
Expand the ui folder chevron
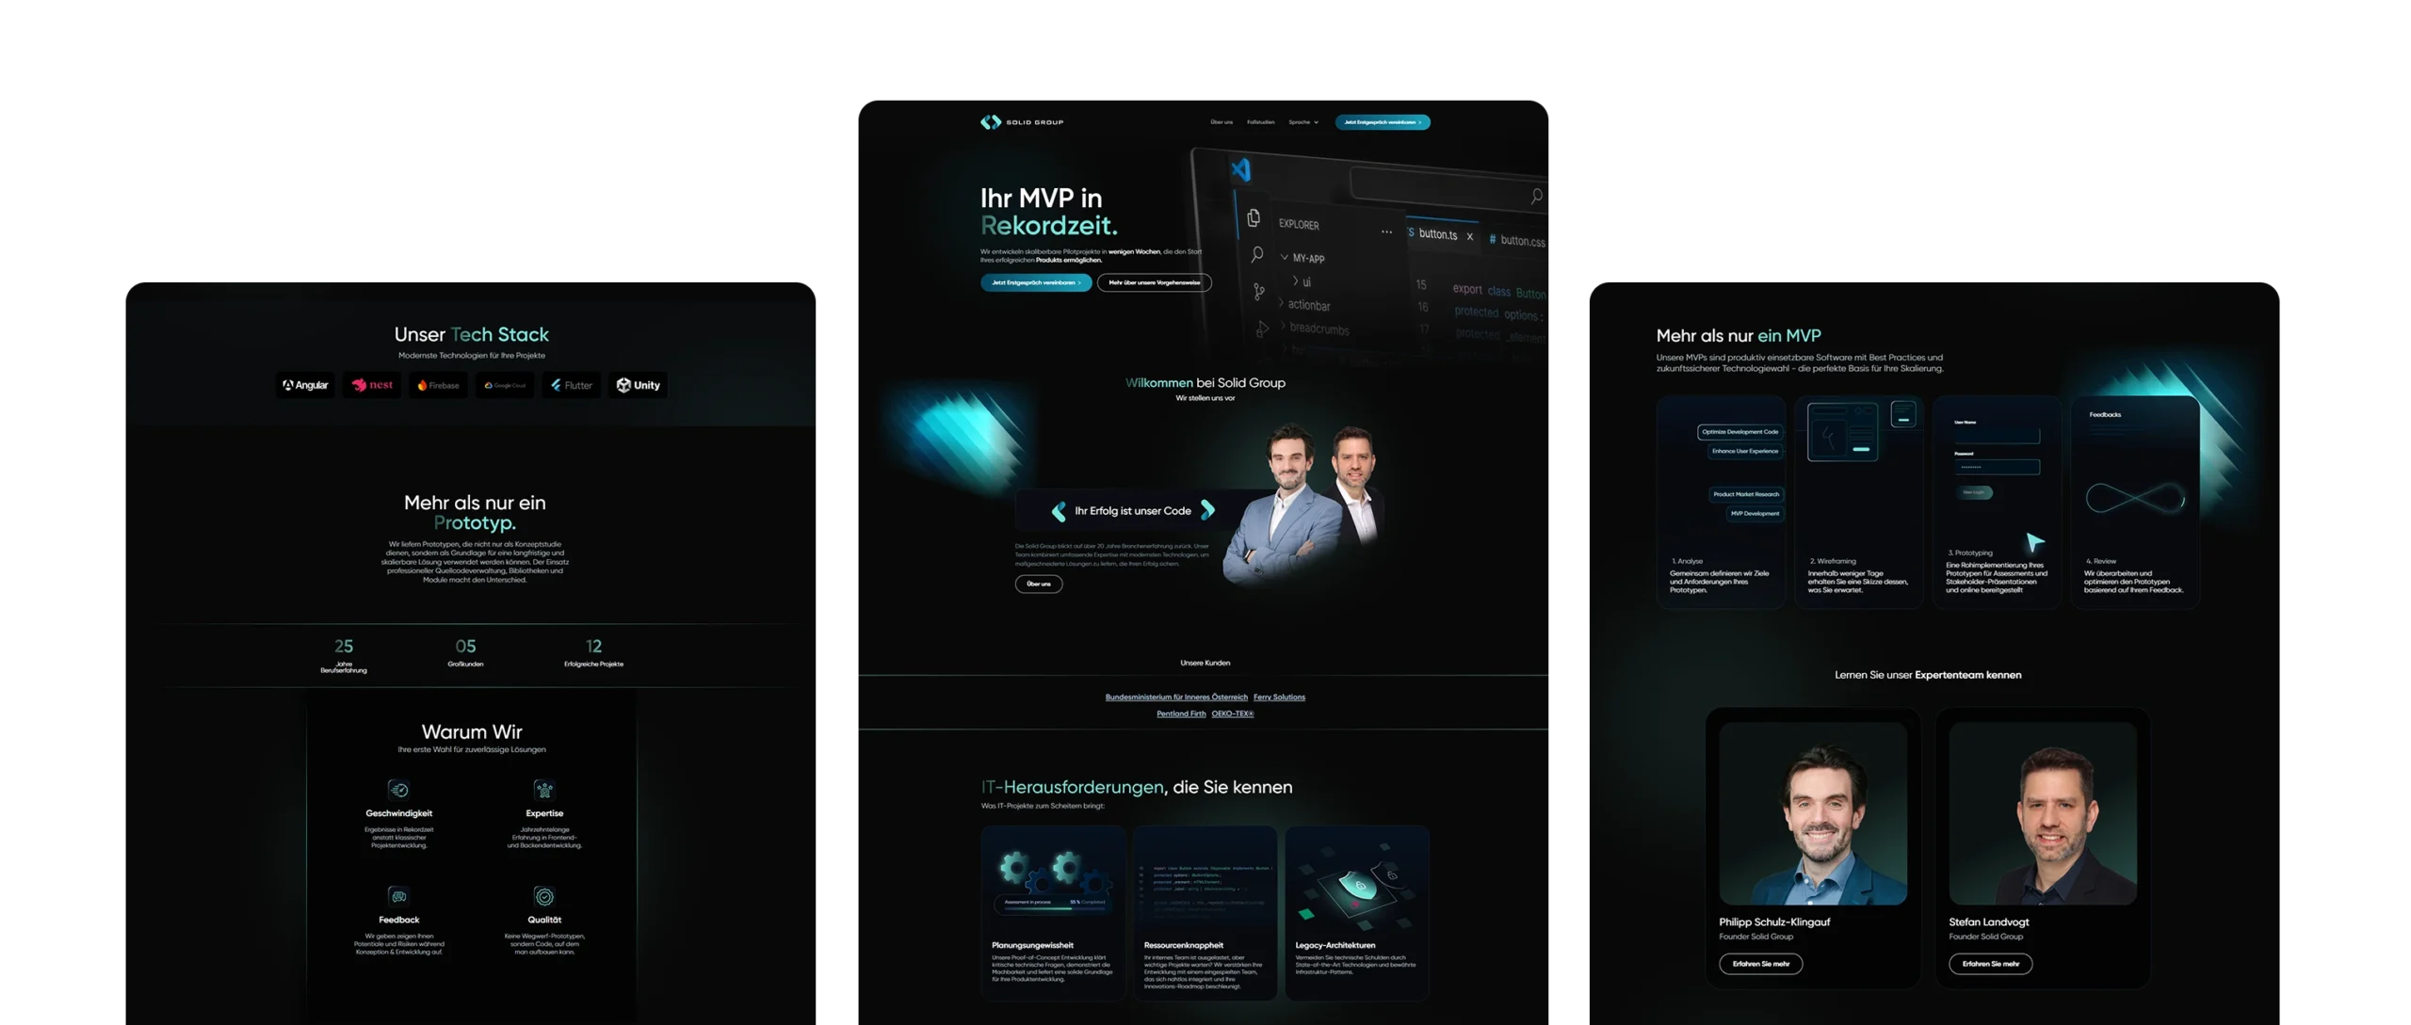tap(1295, 280)
